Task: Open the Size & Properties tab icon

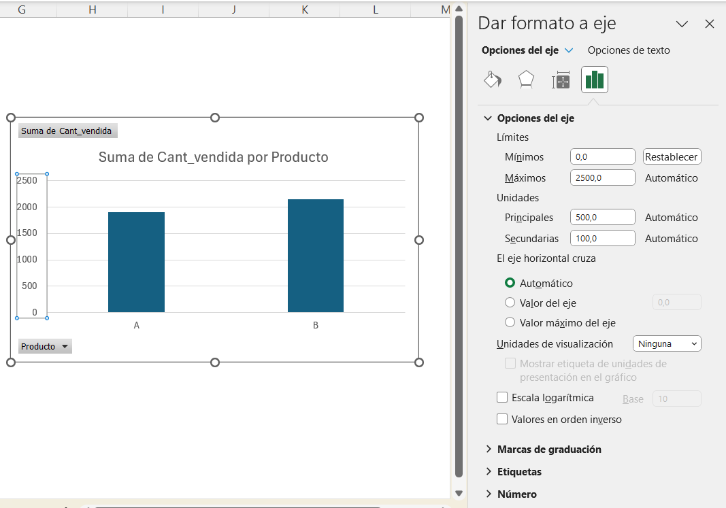Action: 560,80
